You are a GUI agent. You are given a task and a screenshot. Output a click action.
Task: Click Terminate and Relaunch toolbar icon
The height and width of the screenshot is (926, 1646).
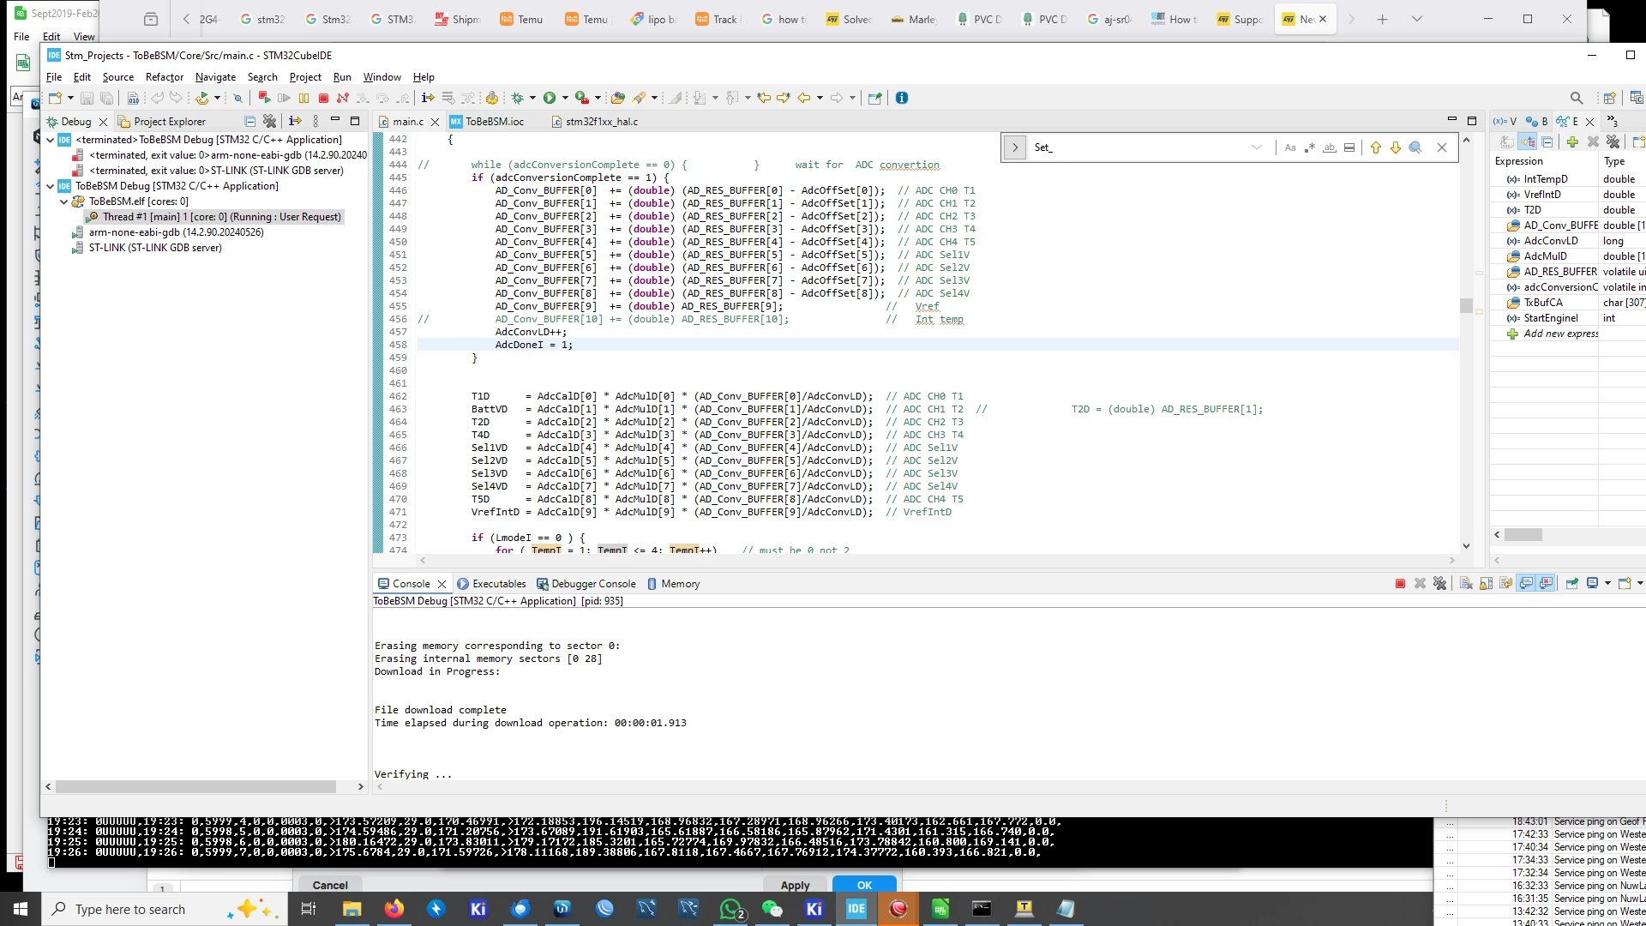point(264,98)
